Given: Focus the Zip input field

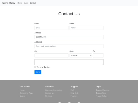Looking at the screenshot, I should pyautogui.click(x=98, y=55).
